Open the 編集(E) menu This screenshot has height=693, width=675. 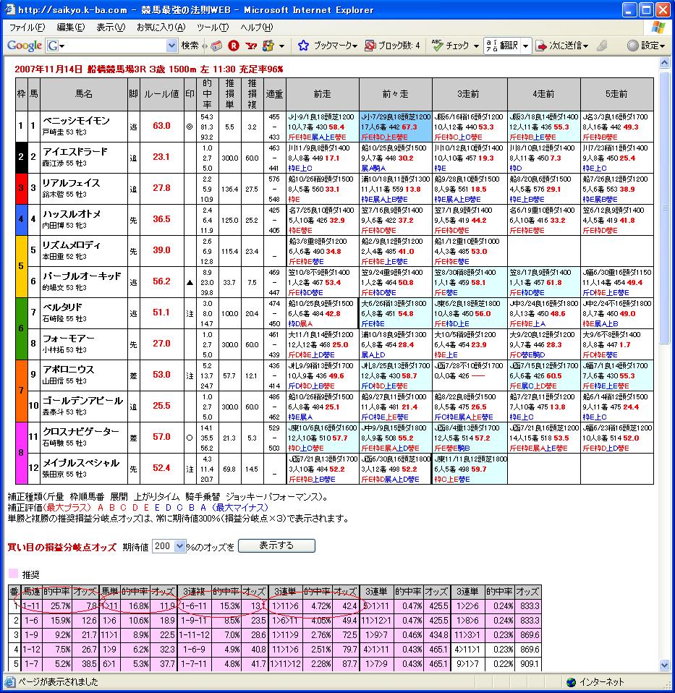[71, 27]
